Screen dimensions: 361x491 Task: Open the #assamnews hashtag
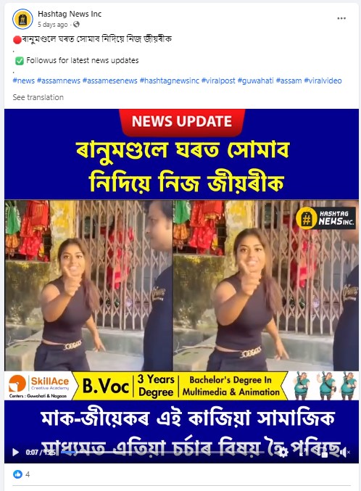(x=59, y=81)
